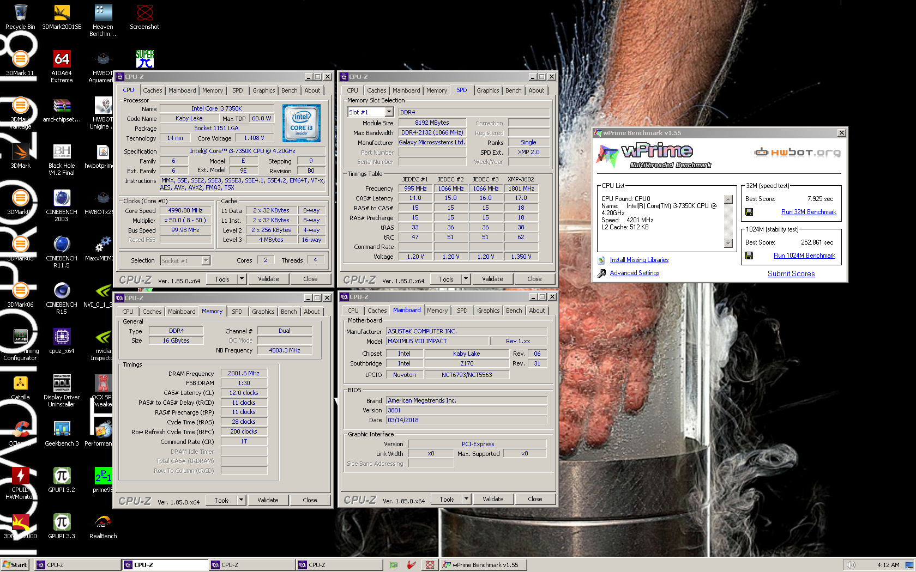Open RealBench desktop icon

[x=103, y=526]
